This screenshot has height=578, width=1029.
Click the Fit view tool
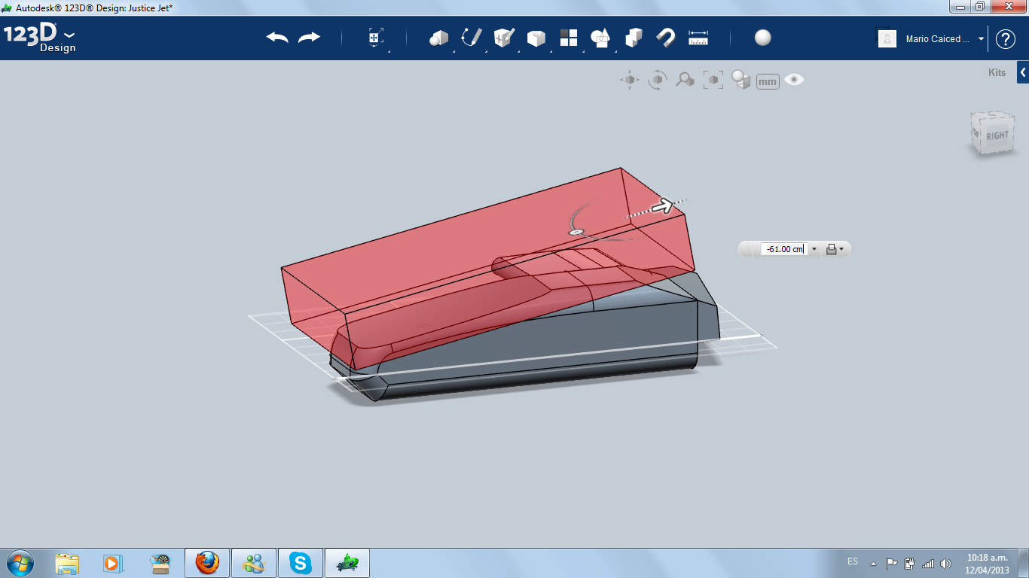(713, 80)
